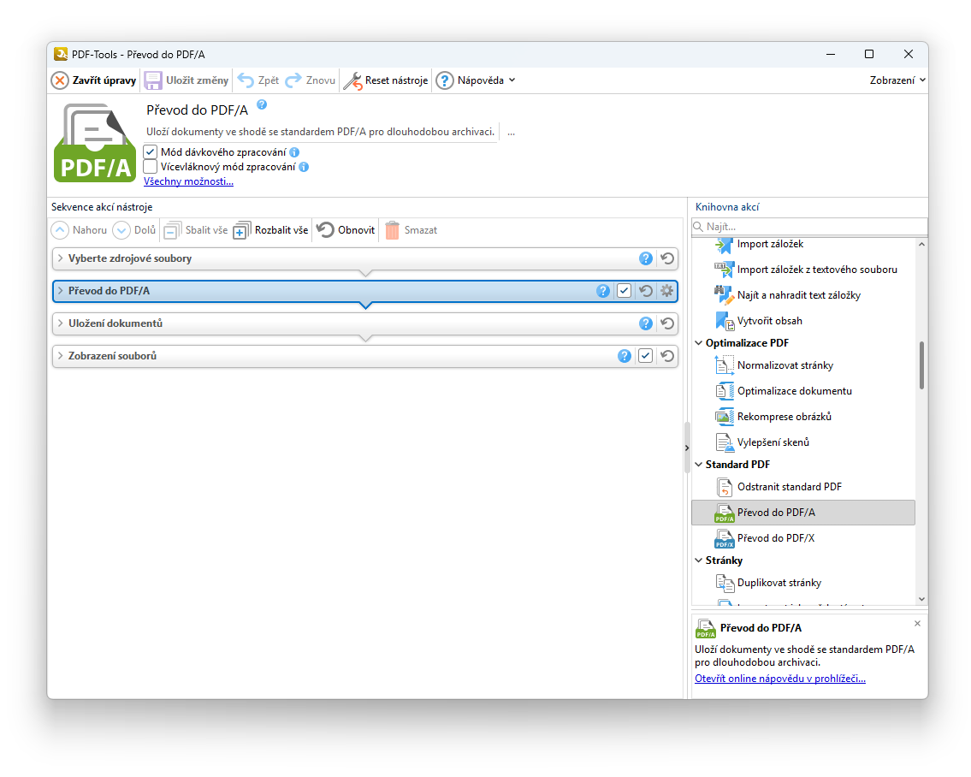This screenshot has height=777, width=971.
Task: Toggle enabled checkbox of Převod do PDF/A step
Action: (x=625, y=291)
